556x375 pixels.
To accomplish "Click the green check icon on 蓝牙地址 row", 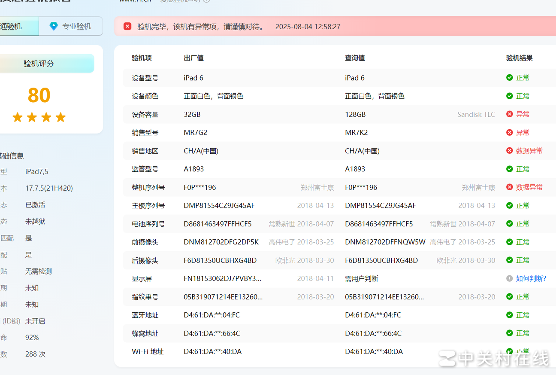I will pos(509,315).
